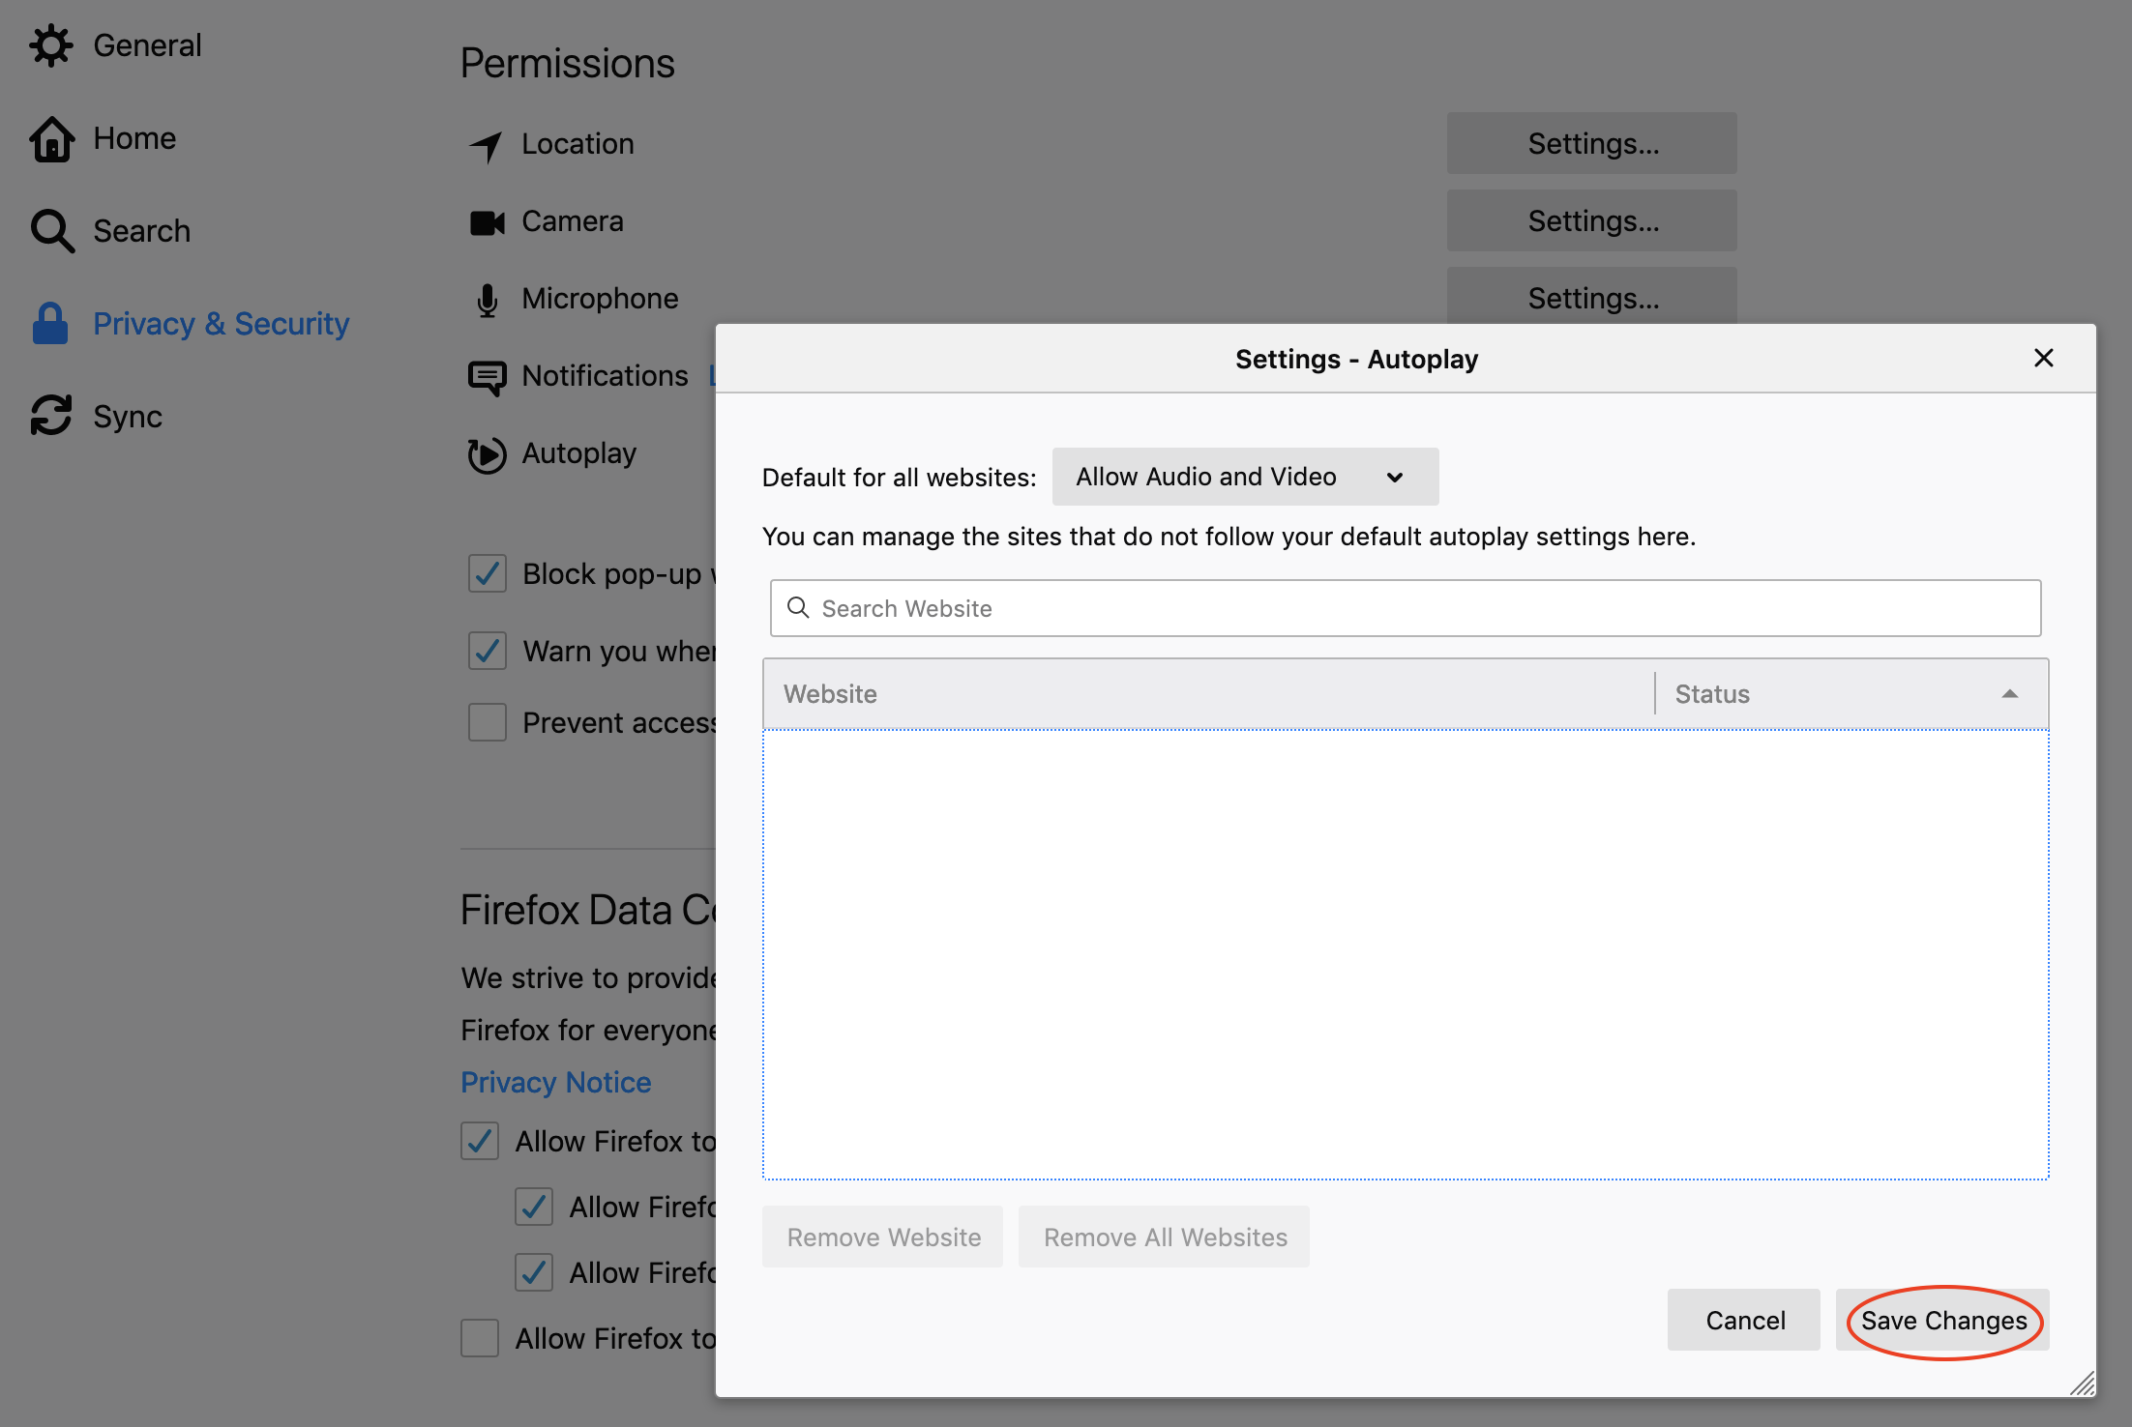Image resolution: width=2132 pixels, height=1427 pixels.
Task: Toggle Warn you when checkbox
Action: 488,651
